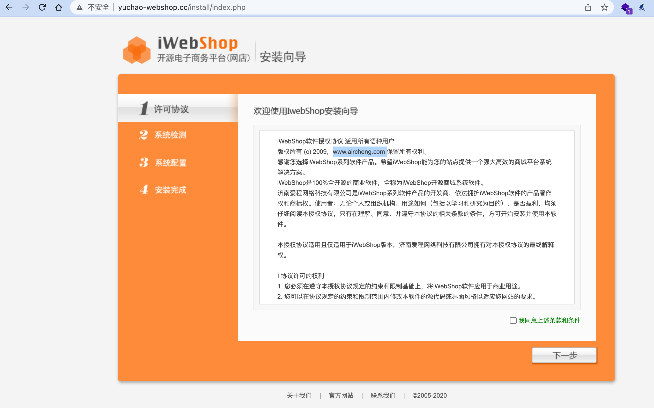Open the 关于我们 footer link
This screenshot has height=408, width=654.
pyautogui.click(x=299, y=395)
